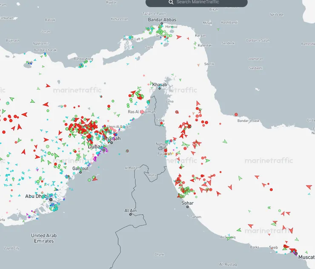315x269 pixels.
Task: Click the Barka label
Action: click(254, 247)
